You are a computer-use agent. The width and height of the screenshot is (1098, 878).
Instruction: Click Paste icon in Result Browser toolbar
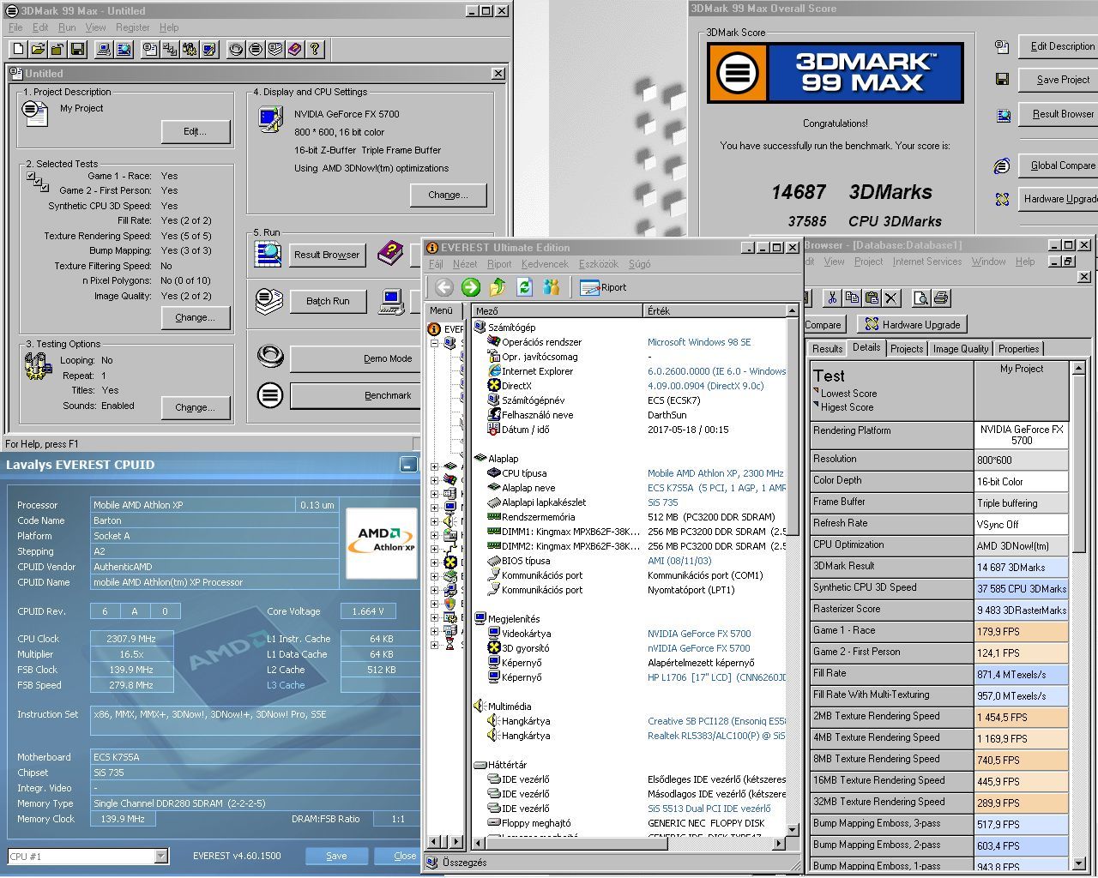click(x=872, y=298)
